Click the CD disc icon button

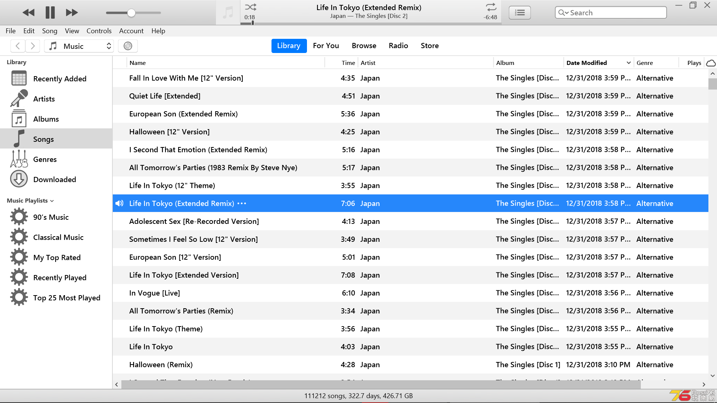tap(128, 46)
